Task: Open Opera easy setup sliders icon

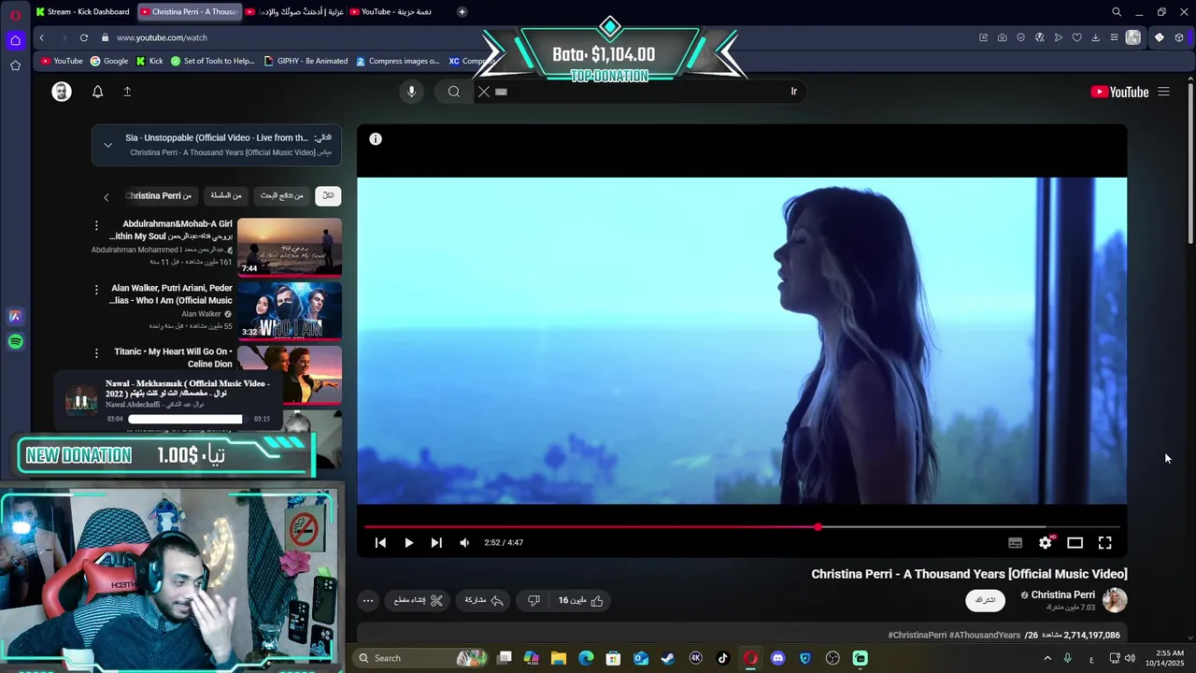Action: [x=1114, y=37]
